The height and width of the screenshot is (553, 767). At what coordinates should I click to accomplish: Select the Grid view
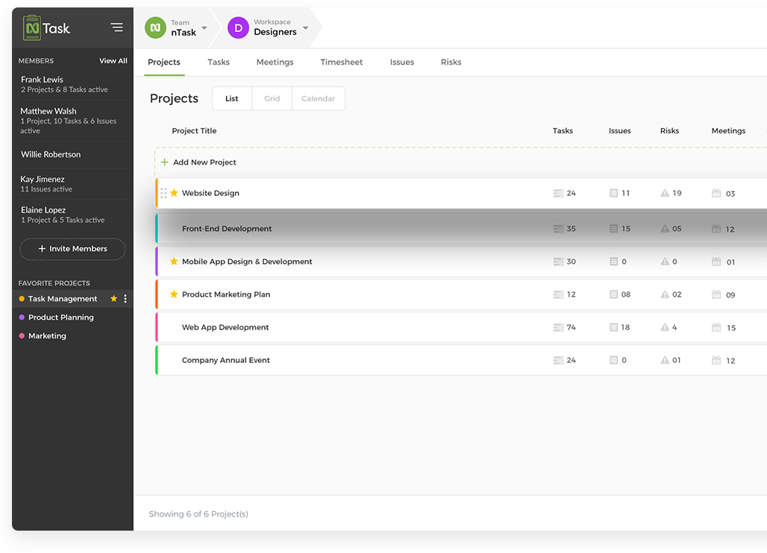(272, 98)
